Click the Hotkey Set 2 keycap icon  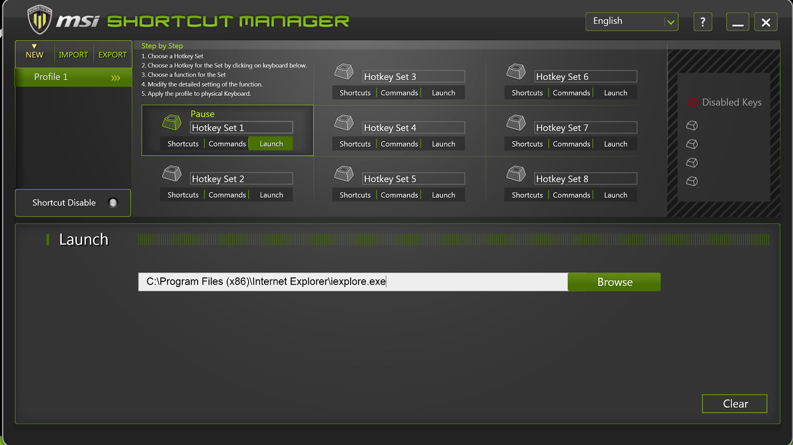click(172, 173)
